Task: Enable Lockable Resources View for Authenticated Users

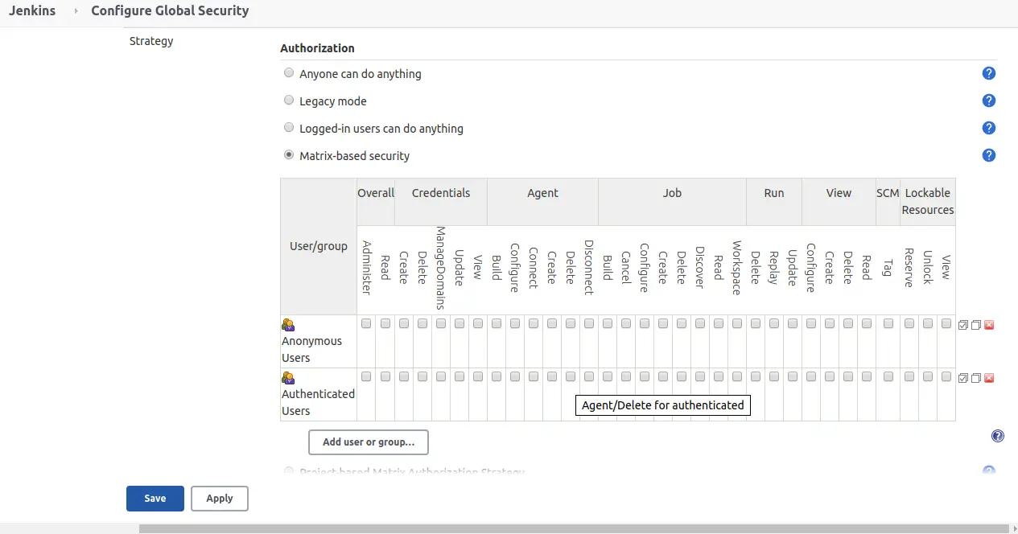Action: (946, 376)
